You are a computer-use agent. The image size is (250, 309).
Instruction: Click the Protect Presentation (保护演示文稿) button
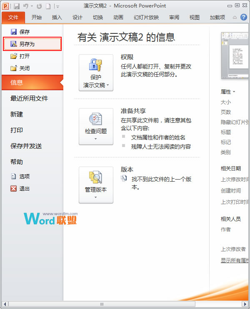coord(96,73)
